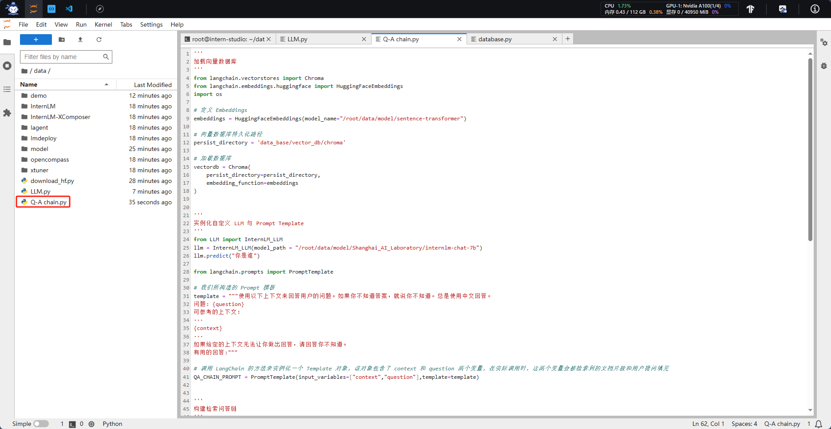Open the JupyterLab launcher icon in top bar

coord(34,9)
